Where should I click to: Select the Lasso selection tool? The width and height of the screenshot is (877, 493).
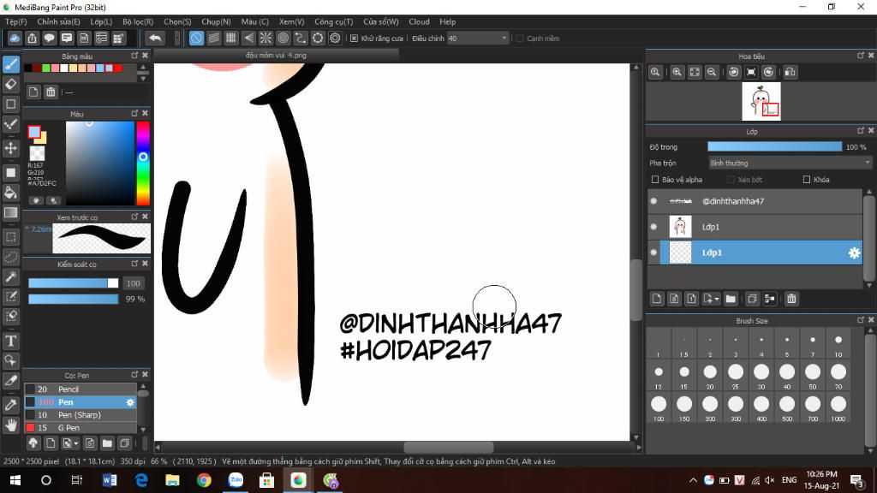11,257
